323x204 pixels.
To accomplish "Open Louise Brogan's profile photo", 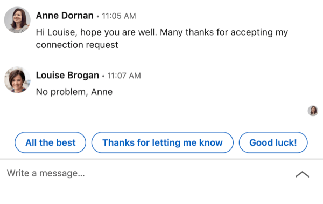I will pos(17,80).
